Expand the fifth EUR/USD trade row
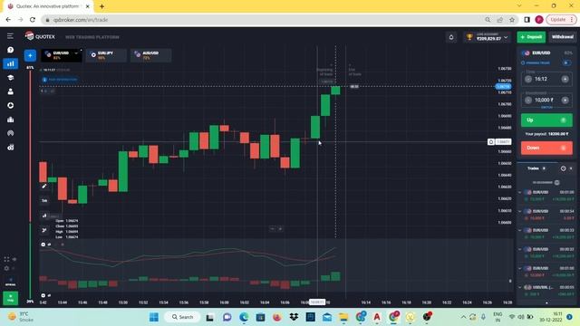Image resolution: width=580 pixels, height=326 pixels. (519, 268)
